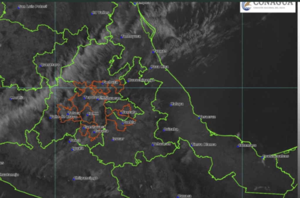This screenshot has height=198, width=300.
Task: Select the Huauchinango city label
Action: [142, 80]
